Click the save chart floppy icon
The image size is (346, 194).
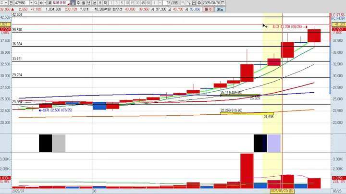click(x=194, y=3)
